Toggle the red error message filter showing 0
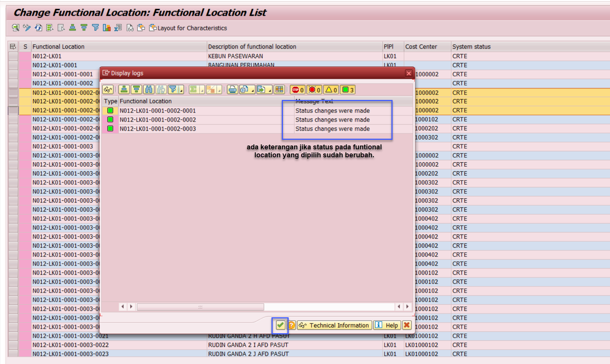610x364 pixels. [315, 90]
